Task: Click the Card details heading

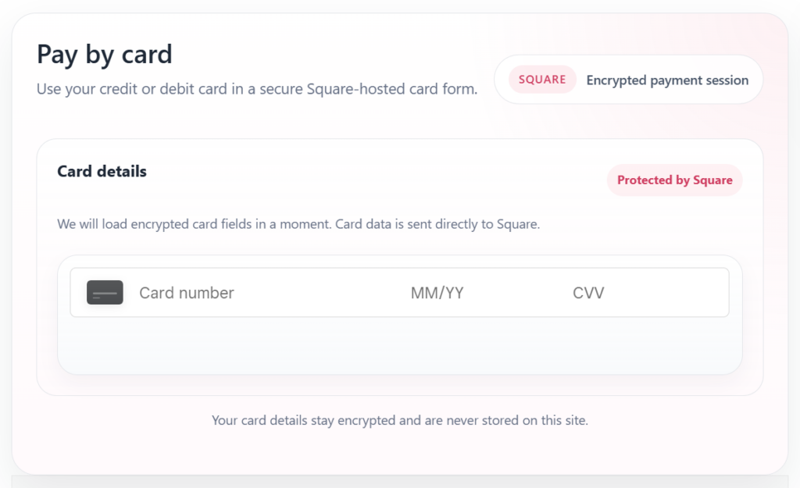Action: [x=102, y=171]
